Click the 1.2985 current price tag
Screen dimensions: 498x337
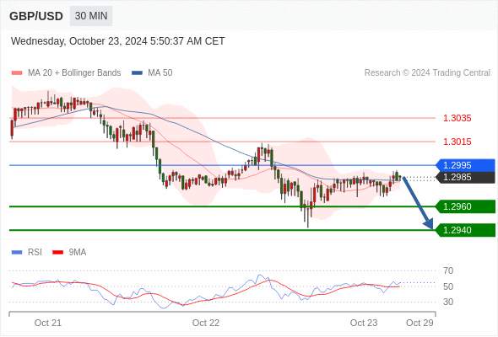pos(465,177)
